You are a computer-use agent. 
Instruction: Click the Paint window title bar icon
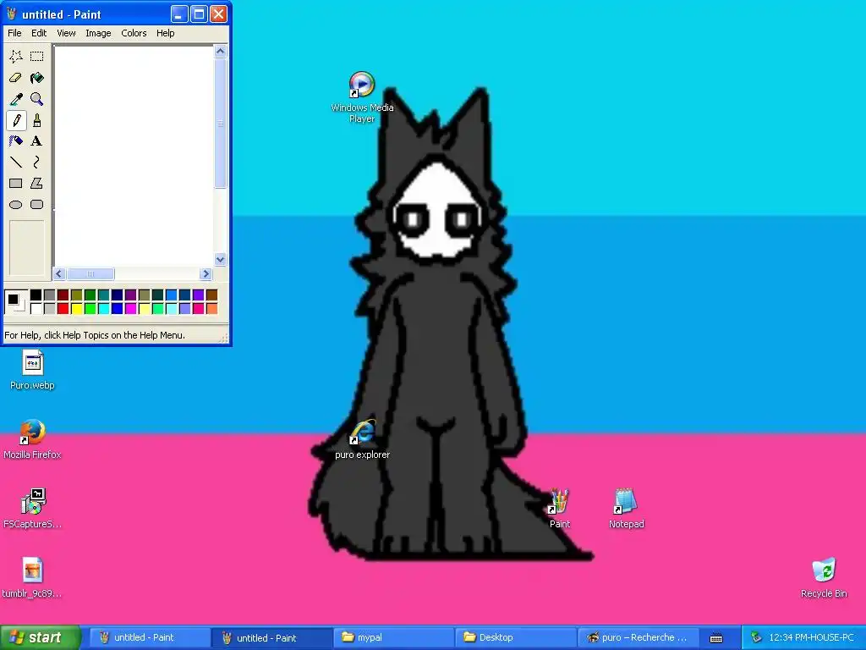(x=12, y=14)
